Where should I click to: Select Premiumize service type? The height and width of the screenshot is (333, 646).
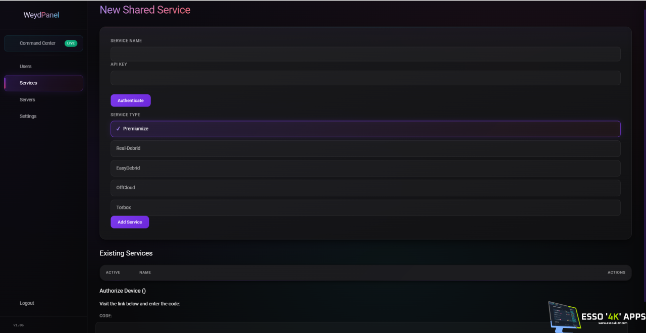[365, 129]
